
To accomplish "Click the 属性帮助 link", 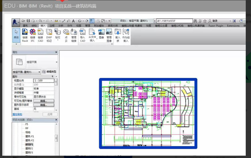I will point(17,114).
